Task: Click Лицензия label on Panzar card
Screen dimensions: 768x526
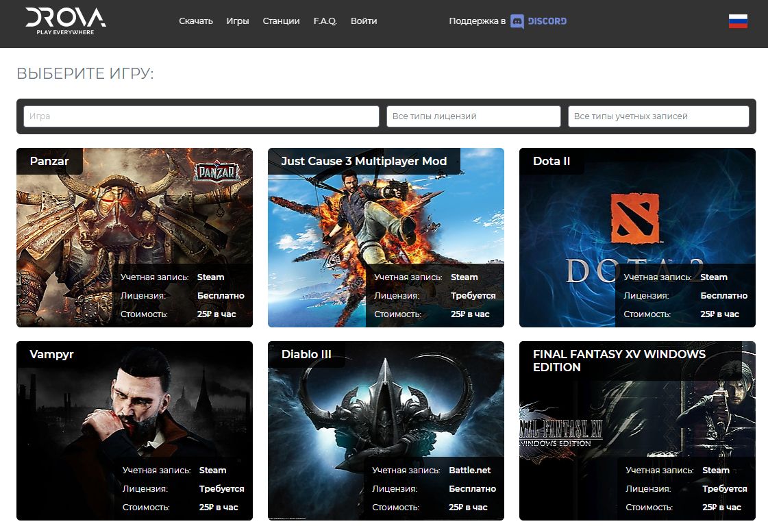Action: point(143,296)
